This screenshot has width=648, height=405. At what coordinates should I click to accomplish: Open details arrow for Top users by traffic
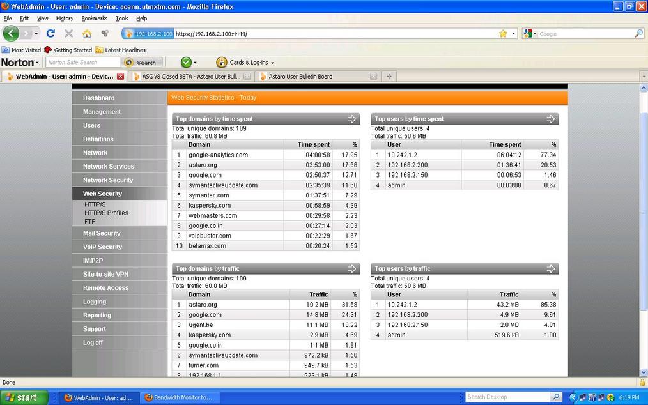click(x=551, y=269)
